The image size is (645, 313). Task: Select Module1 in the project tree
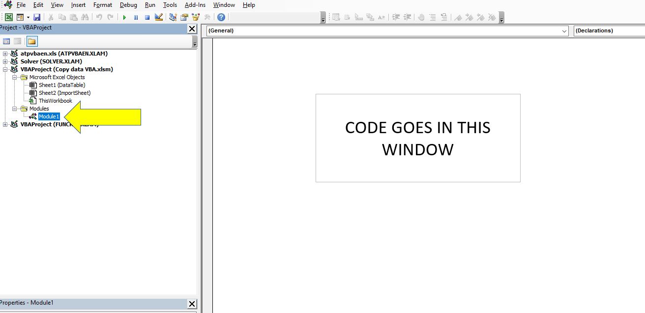[49, 116]
